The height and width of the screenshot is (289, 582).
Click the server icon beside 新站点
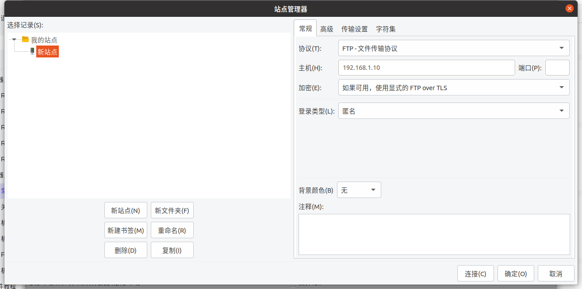(32, 51)
